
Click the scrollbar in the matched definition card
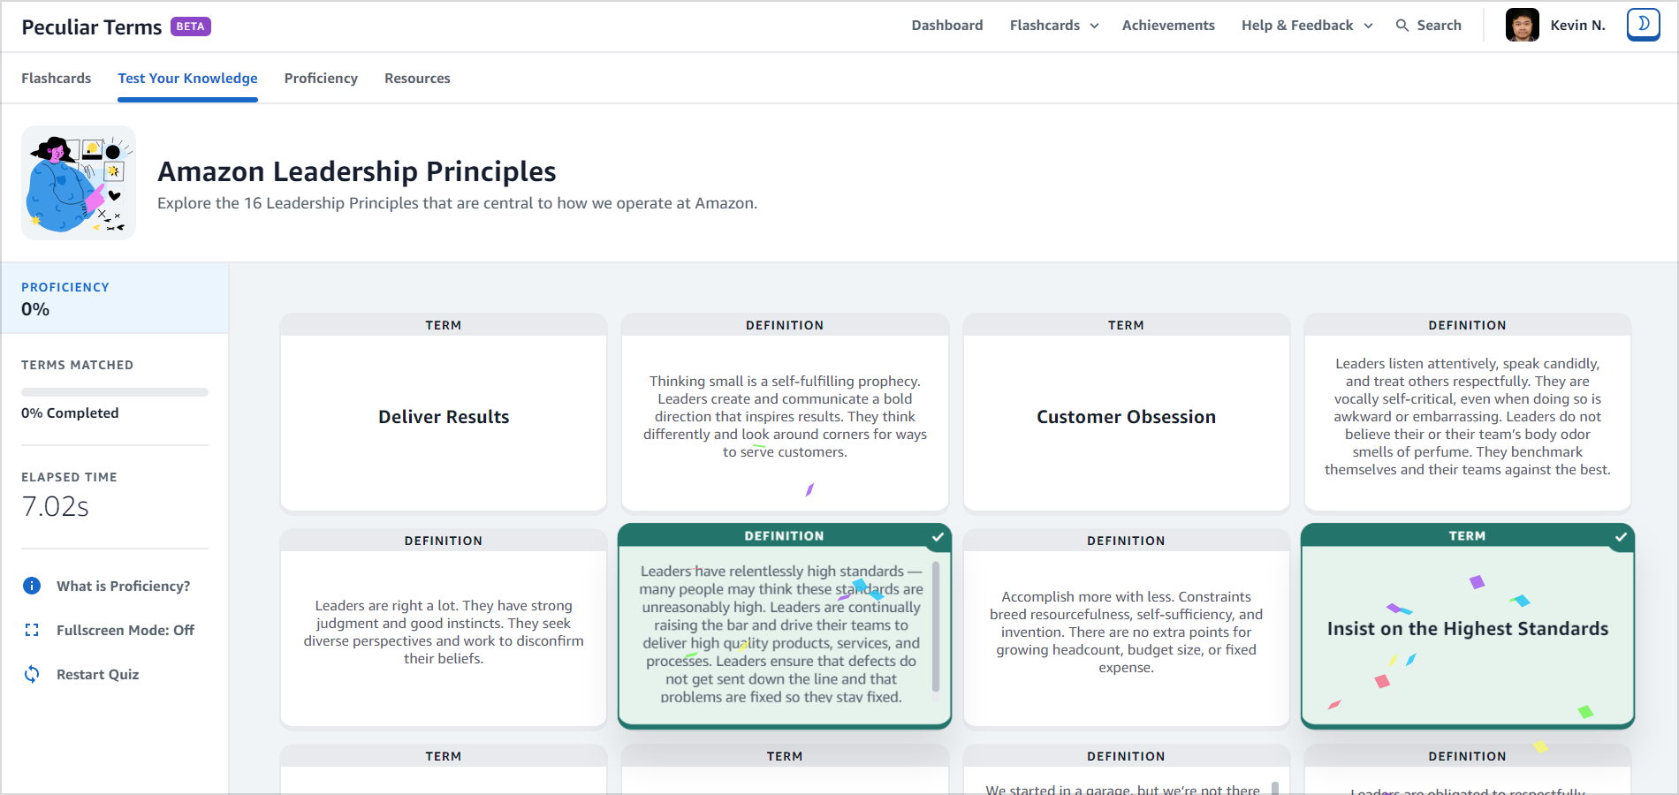[936, 627]
